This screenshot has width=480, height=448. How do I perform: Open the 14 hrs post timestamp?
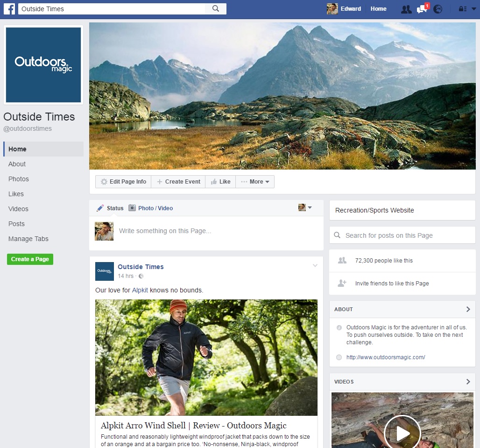126,276
